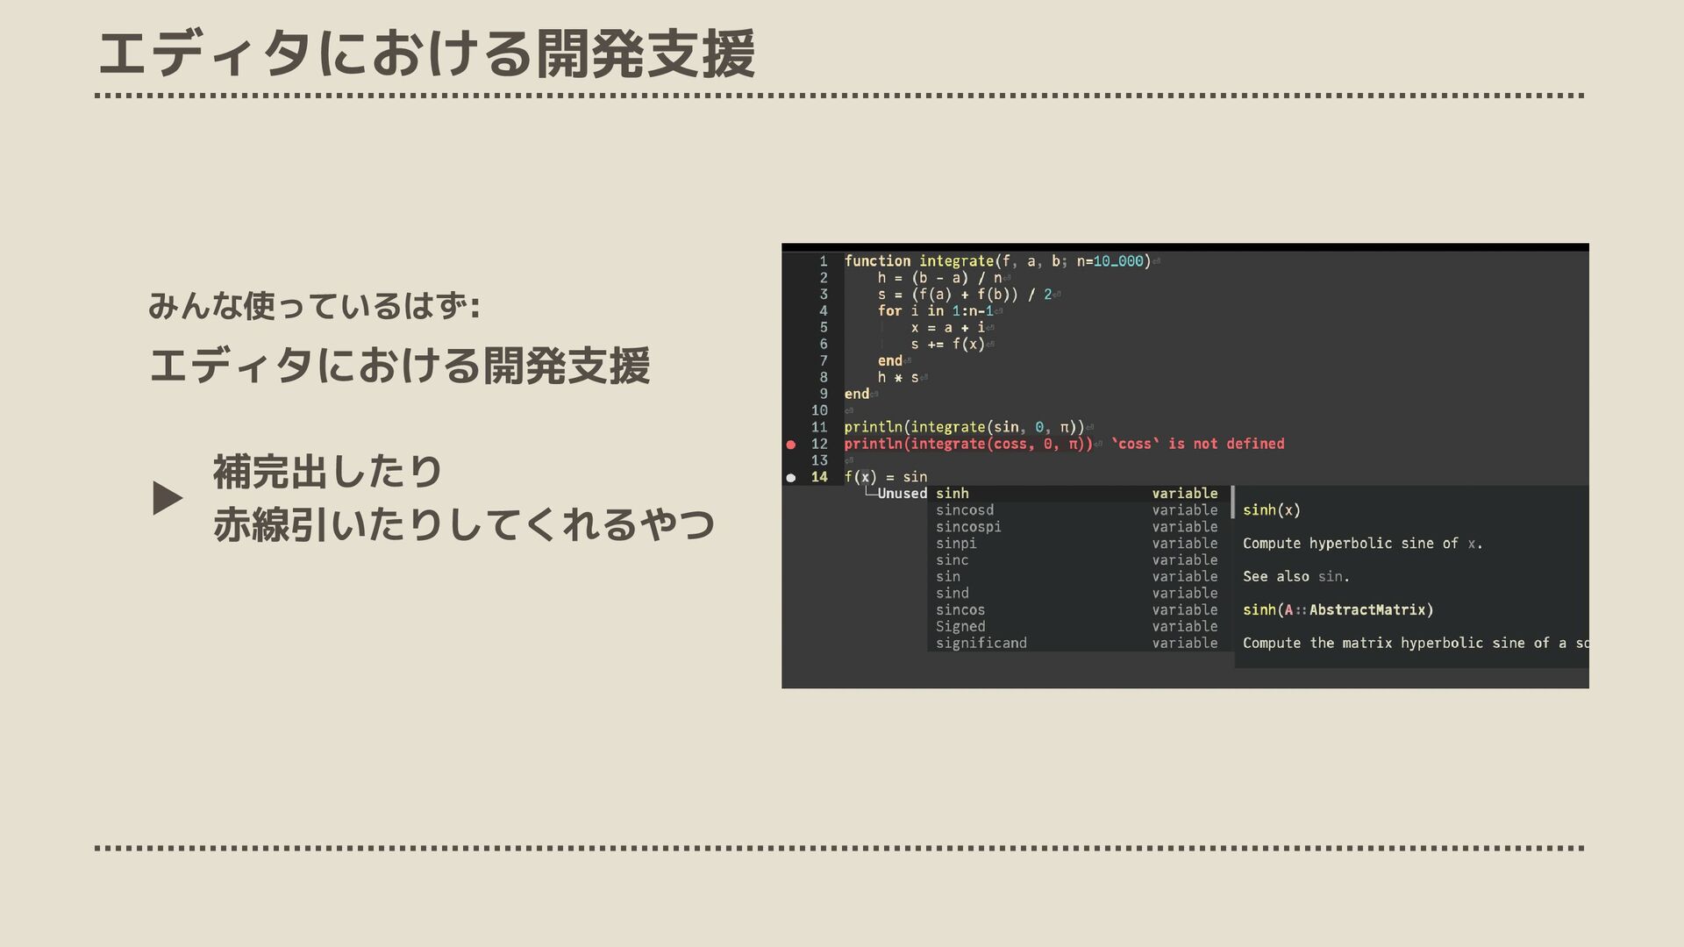Choose the Signed completion suggestion

(960, 627)
